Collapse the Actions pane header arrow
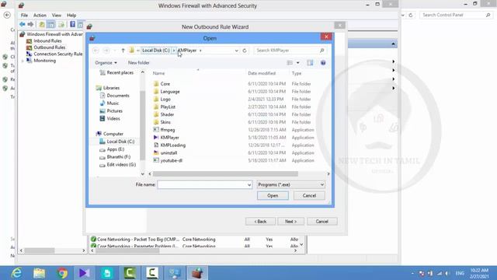The image size is (497, 280). [393, 44]
